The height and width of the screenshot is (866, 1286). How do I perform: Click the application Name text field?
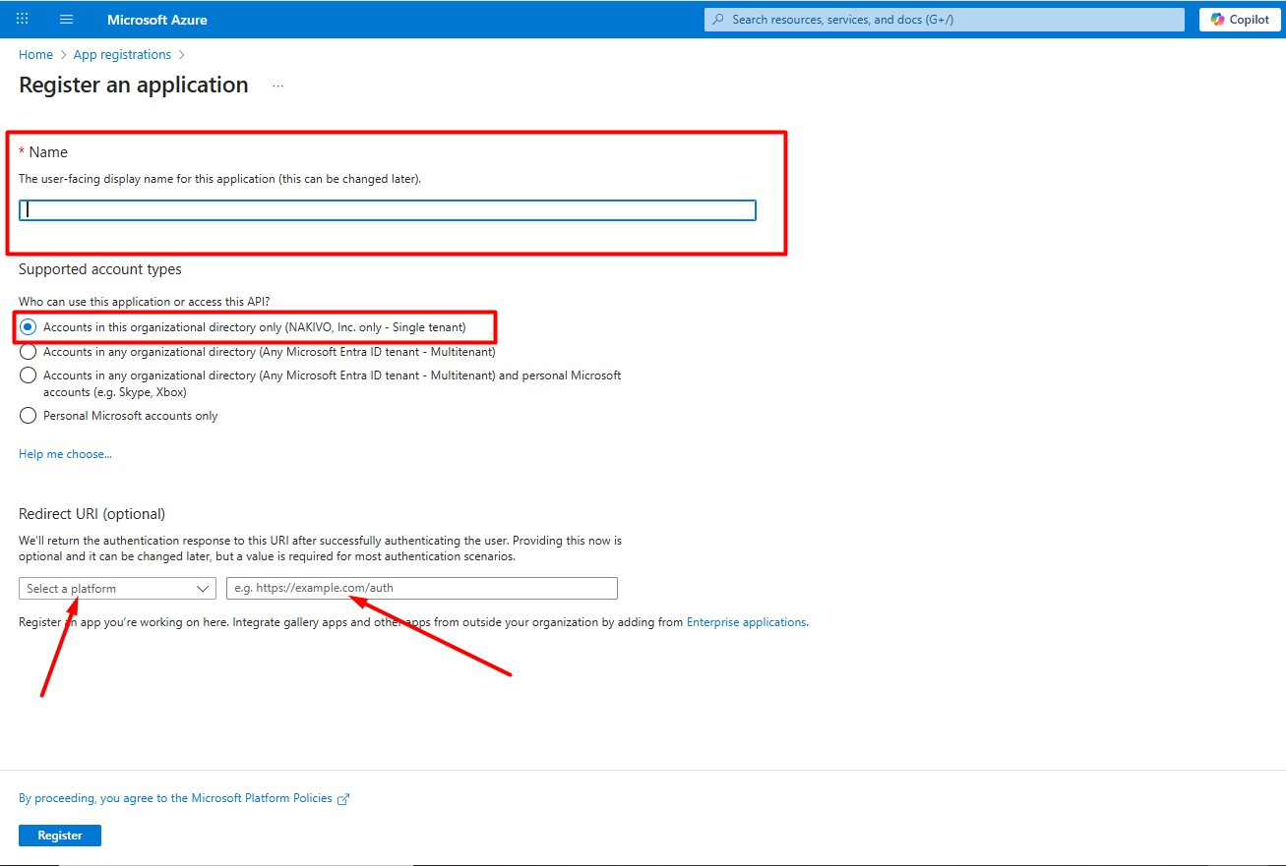click(388, 210)
